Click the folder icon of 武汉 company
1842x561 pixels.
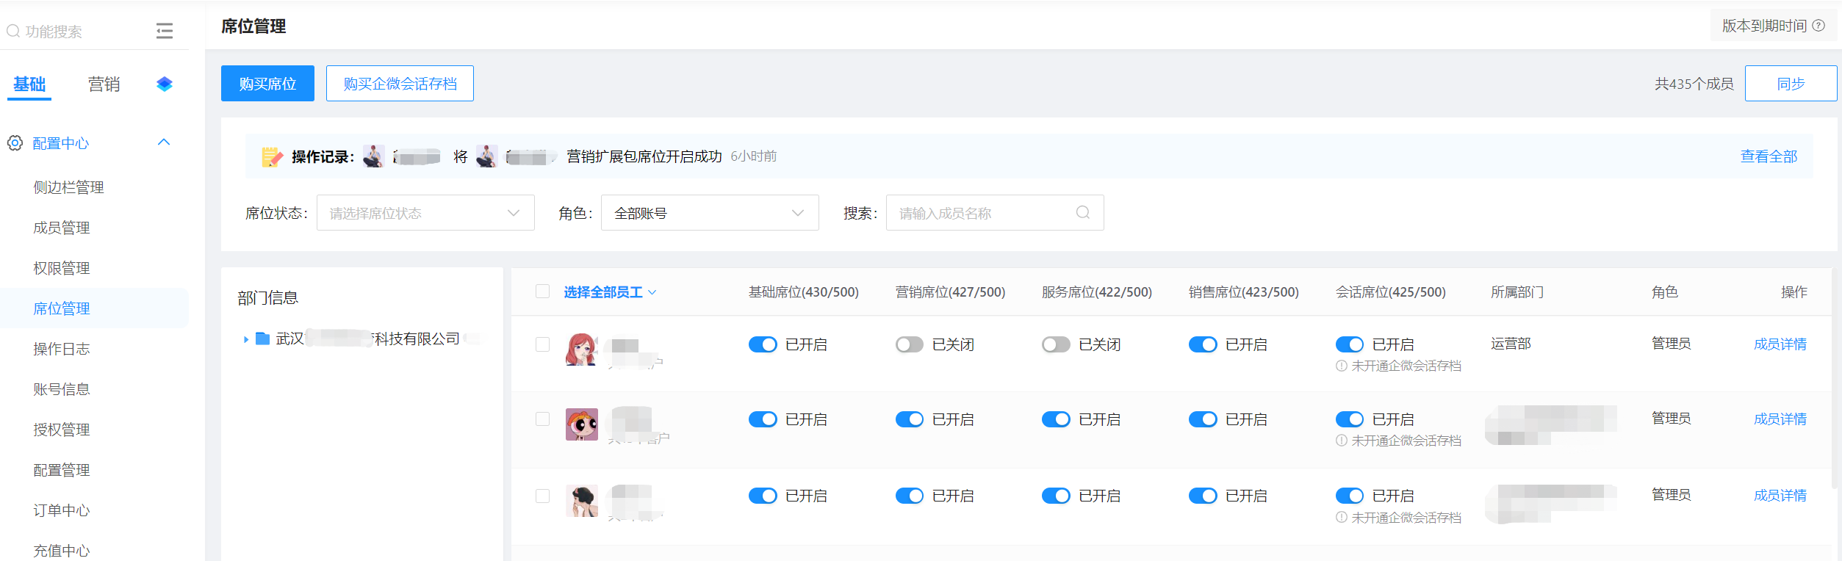[262, 339]
